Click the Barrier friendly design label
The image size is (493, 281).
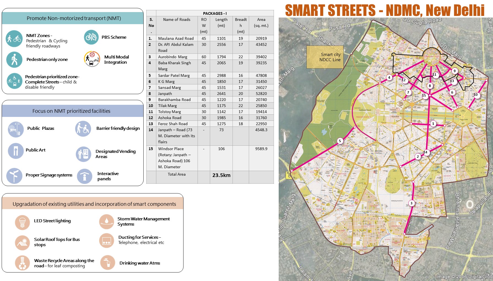[118, 128]
